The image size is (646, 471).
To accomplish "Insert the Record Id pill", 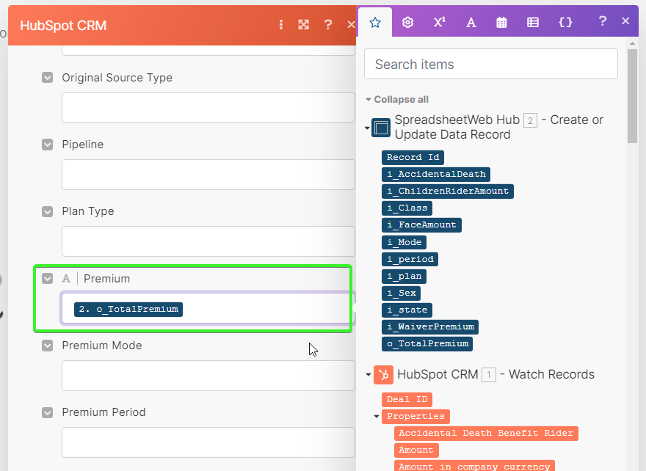I will coord(413,157).
